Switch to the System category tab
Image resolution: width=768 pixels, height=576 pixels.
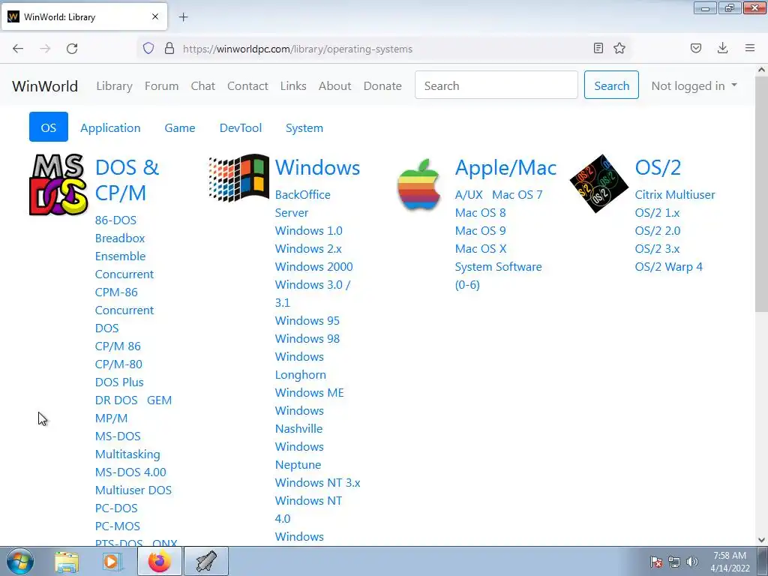[304, 127]
